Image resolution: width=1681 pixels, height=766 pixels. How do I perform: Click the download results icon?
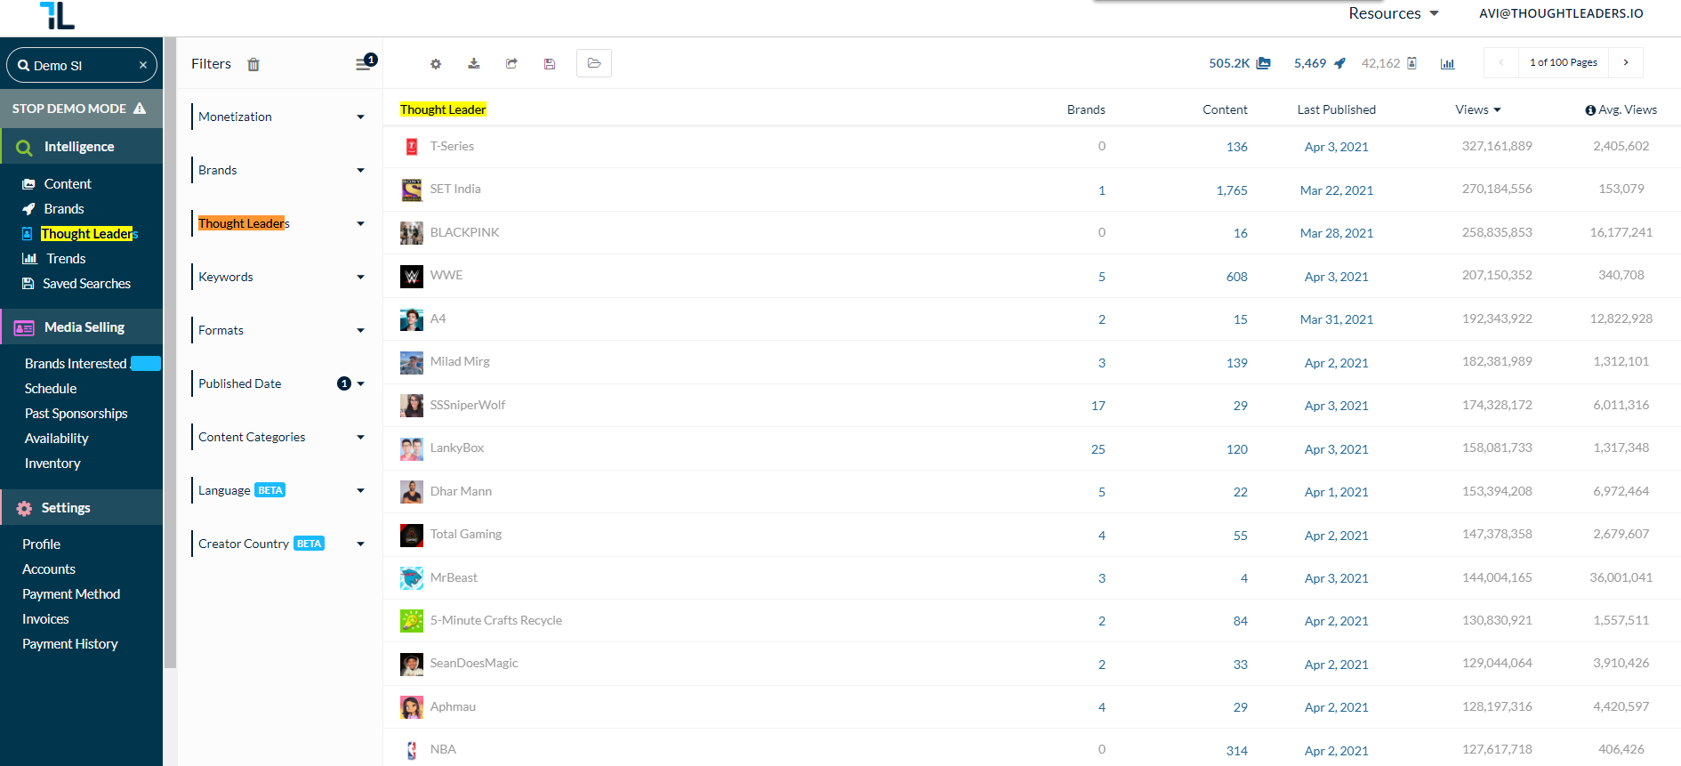coord(474,63)
